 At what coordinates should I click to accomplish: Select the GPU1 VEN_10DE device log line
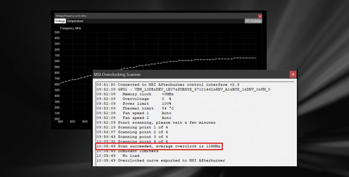(184, 89)
